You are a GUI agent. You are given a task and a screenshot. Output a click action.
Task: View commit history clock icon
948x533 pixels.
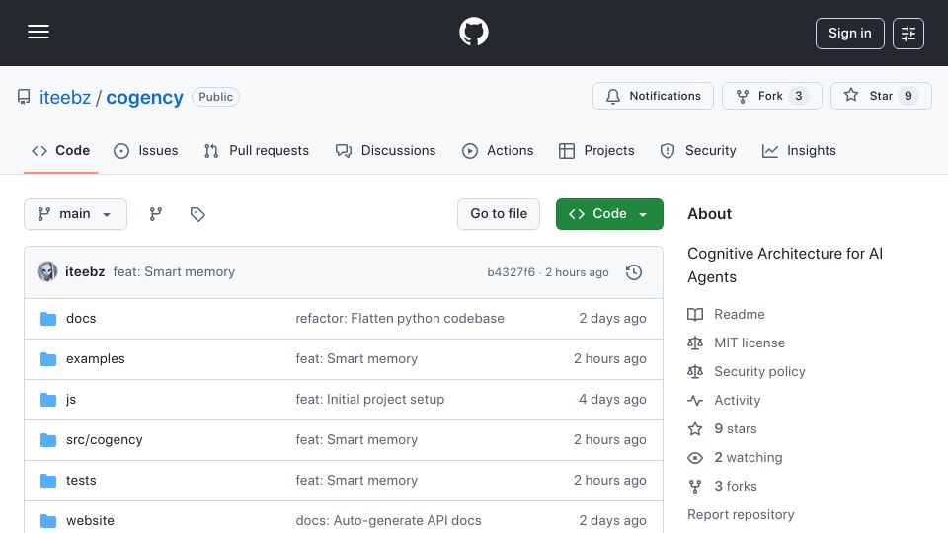pos(634,272)
